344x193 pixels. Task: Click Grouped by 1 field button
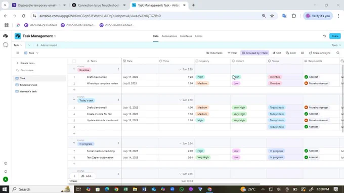coord(254,53)
